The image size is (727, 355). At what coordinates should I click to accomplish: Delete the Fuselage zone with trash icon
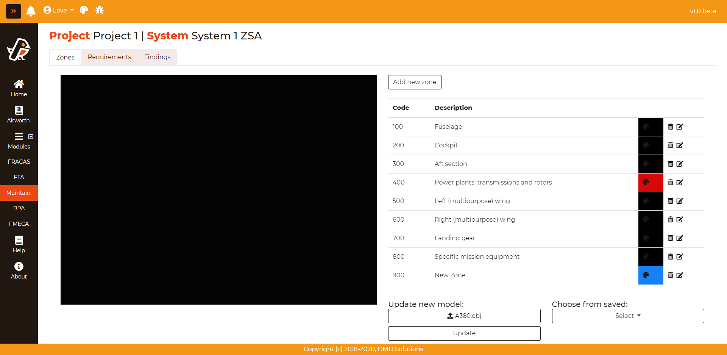(670, 127)
